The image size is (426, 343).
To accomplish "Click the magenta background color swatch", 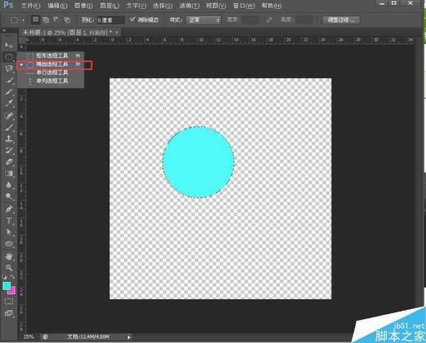I will [x=12, y=291].
